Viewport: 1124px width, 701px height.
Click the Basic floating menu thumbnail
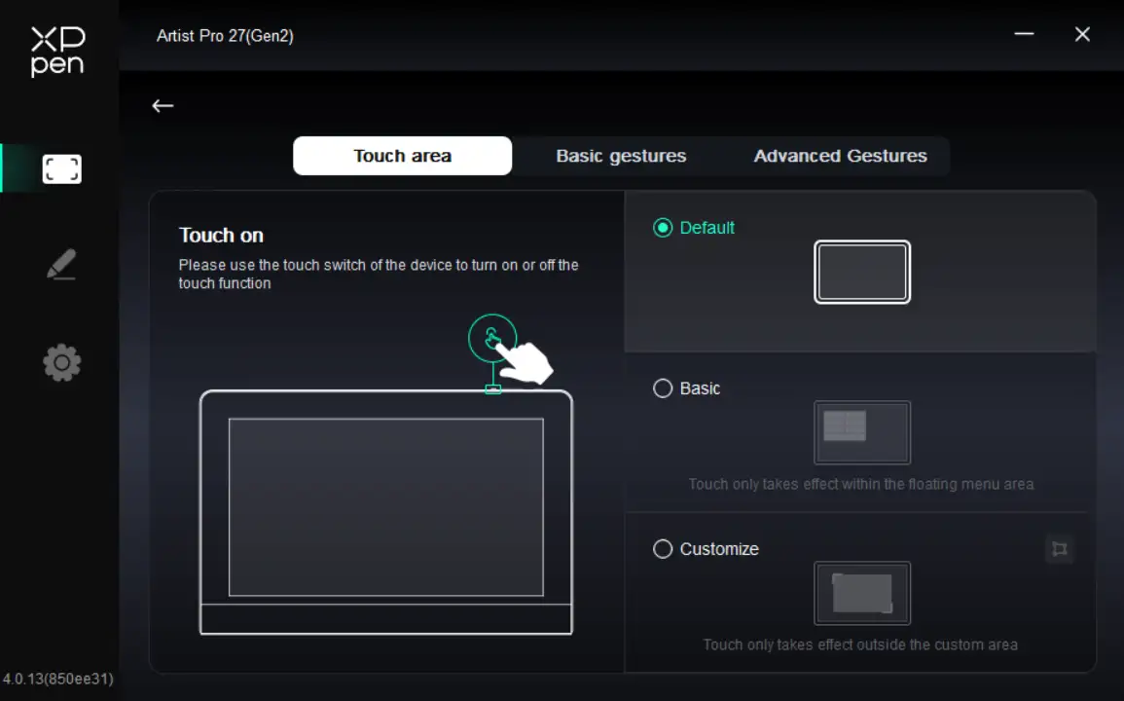[862, 432]
